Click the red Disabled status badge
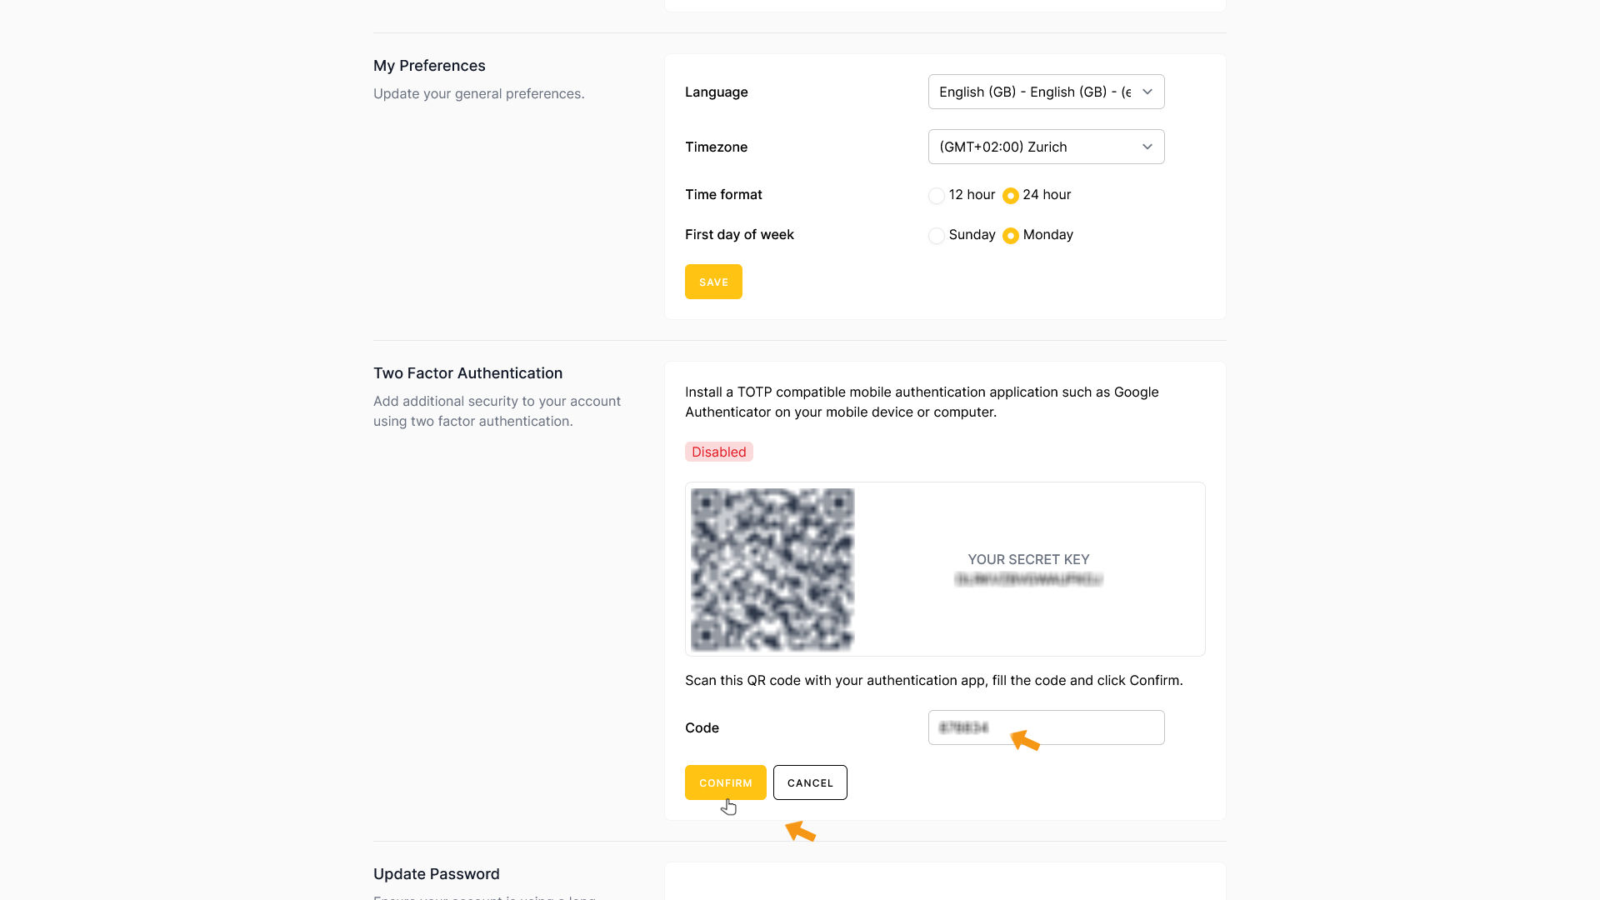 pos(718,452)
